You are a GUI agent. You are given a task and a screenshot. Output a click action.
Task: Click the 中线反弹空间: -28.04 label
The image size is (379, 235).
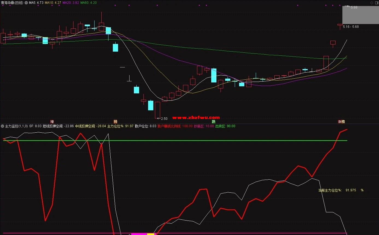[90, 126]
